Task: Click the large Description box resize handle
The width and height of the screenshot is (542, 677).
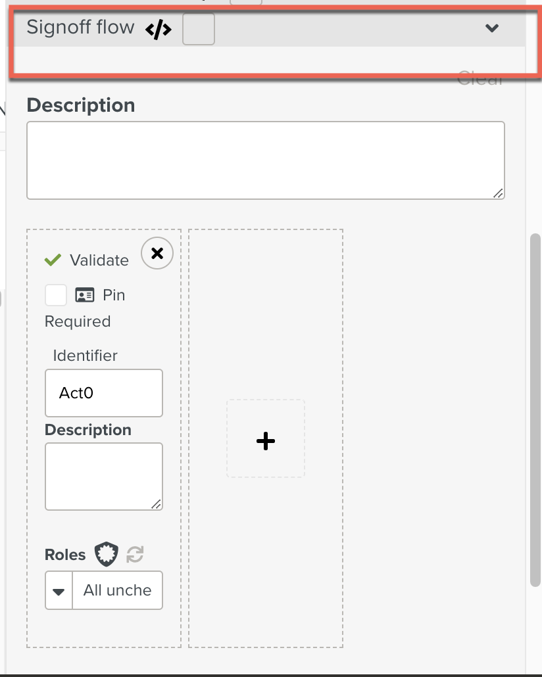Action: [x=498, y=193]
